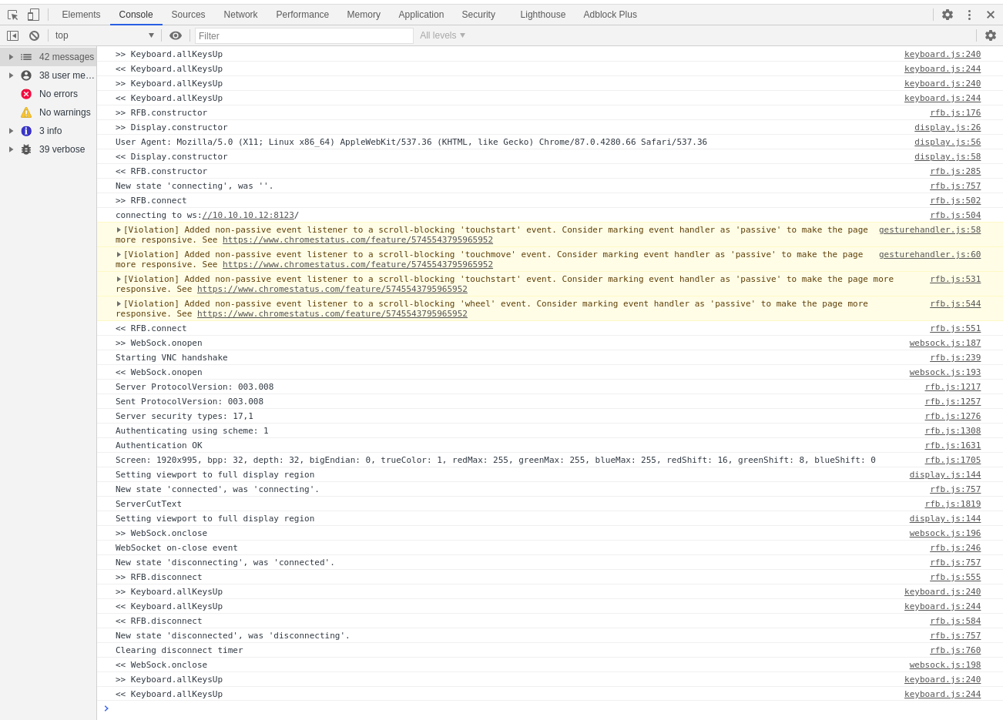
Task: Expand the '42 messages' sidebar group
Action: tap(11, 56)
